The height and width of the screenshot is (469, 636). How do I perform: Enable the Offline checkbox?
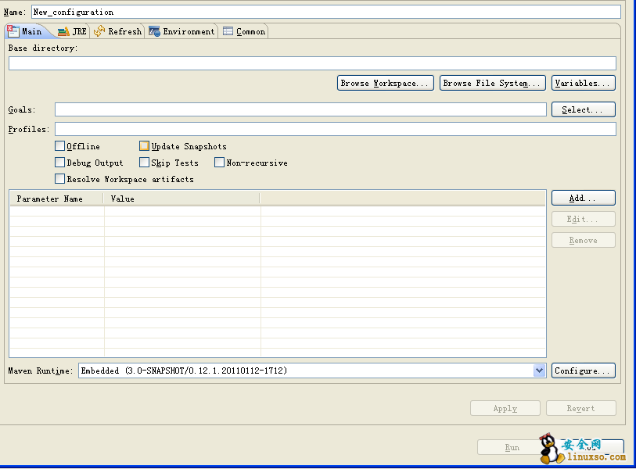tap(60, 146)
